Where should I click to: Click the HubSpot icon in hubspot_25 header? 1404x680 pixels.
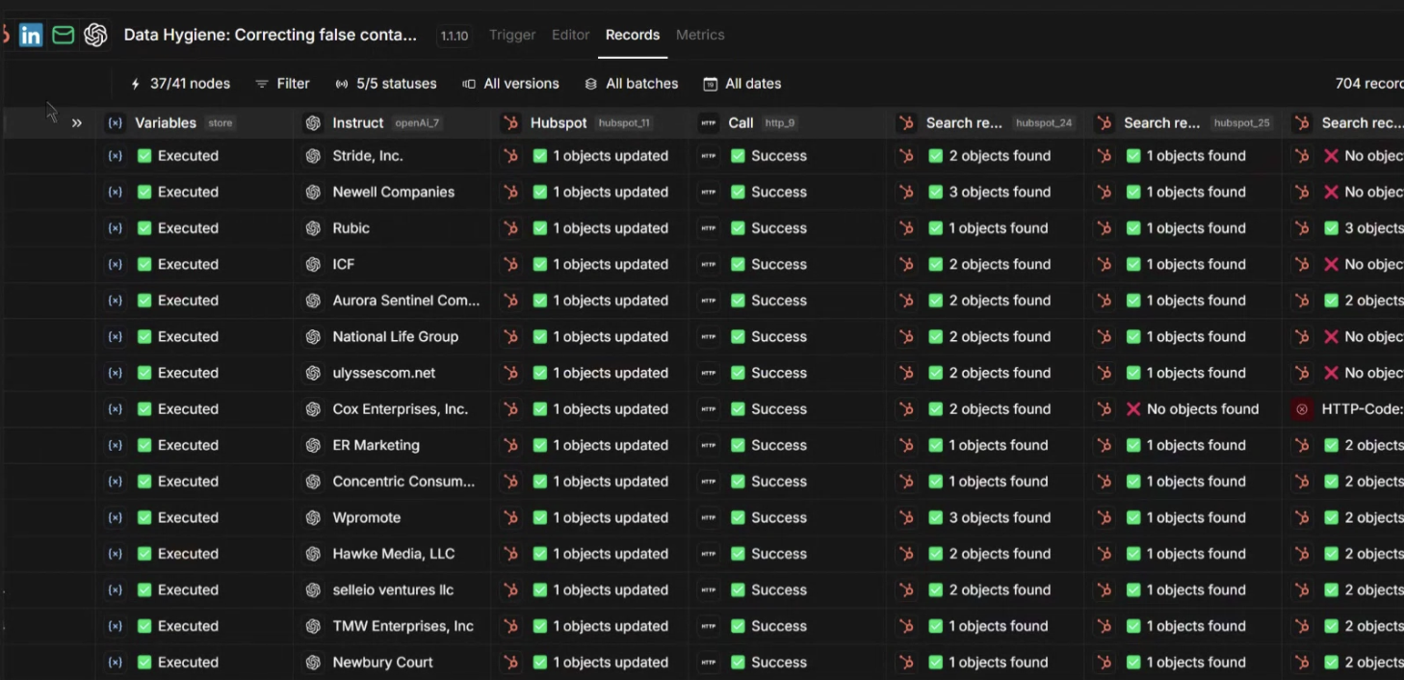1105,123
